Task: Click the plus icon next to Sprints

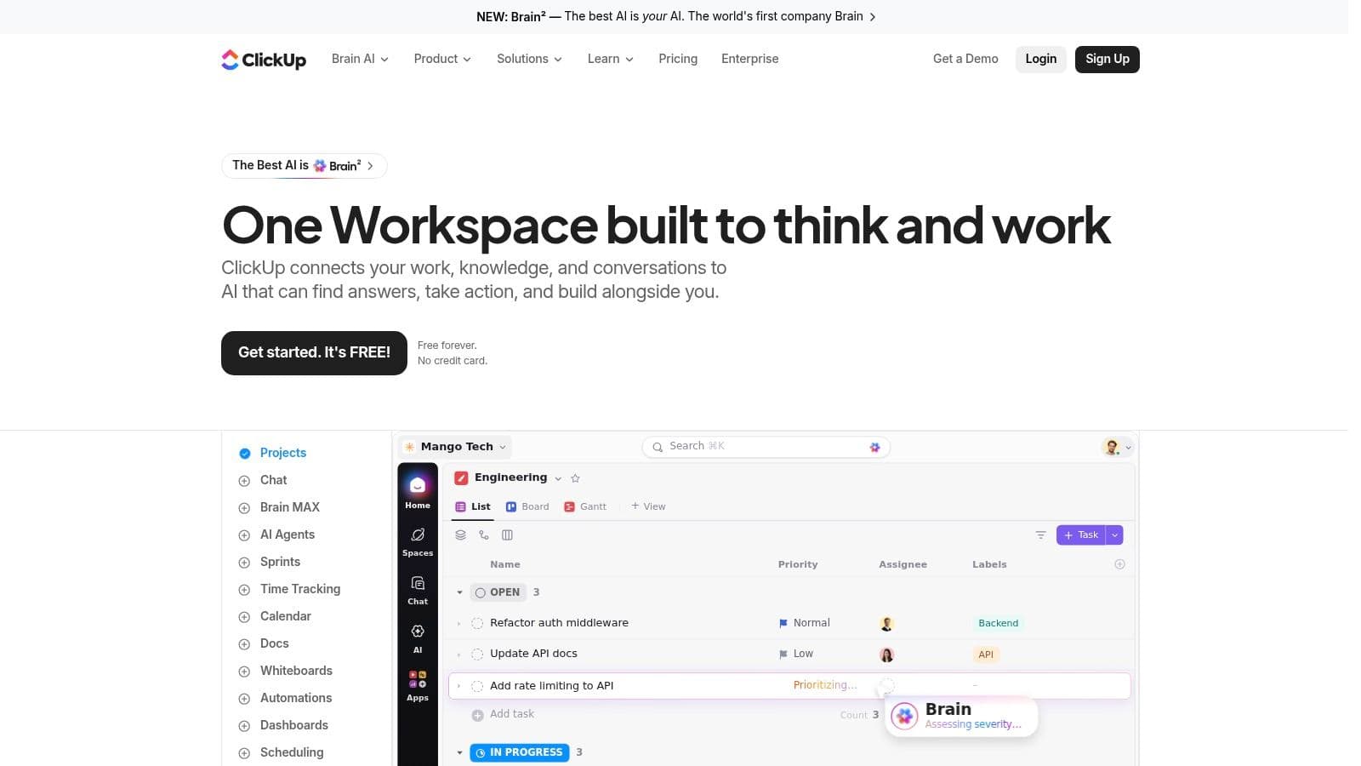Action: [244, 563]
